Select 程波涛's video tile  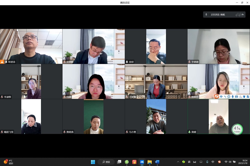point(31,46)
